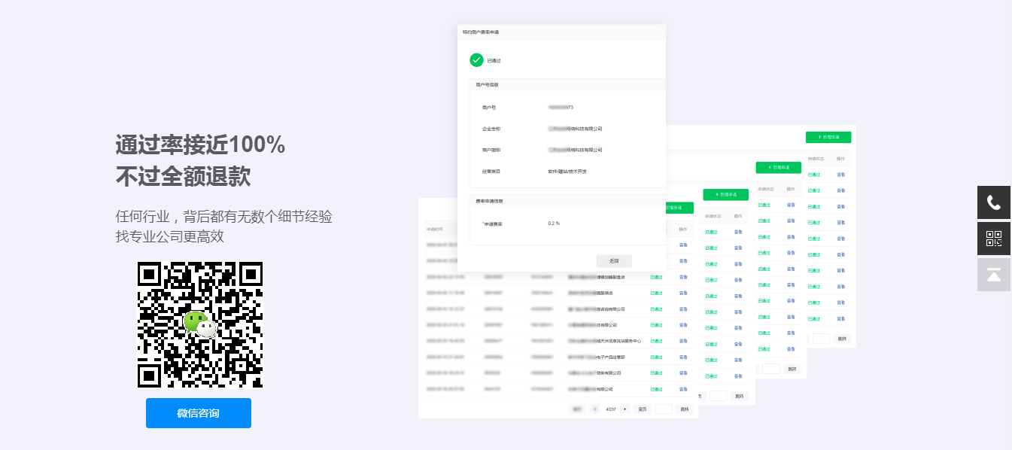Click the 通过率接近100% headline text
1012x450 pixels.
(200, 144)
